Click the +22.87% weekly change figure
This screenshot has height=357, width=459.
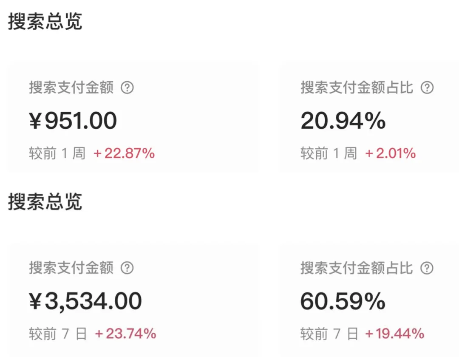(x=124, y=153)
